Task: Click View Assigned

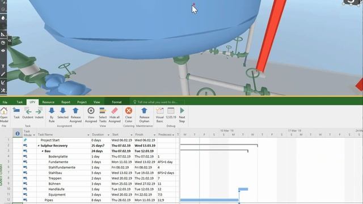Action: coord(91,114)
